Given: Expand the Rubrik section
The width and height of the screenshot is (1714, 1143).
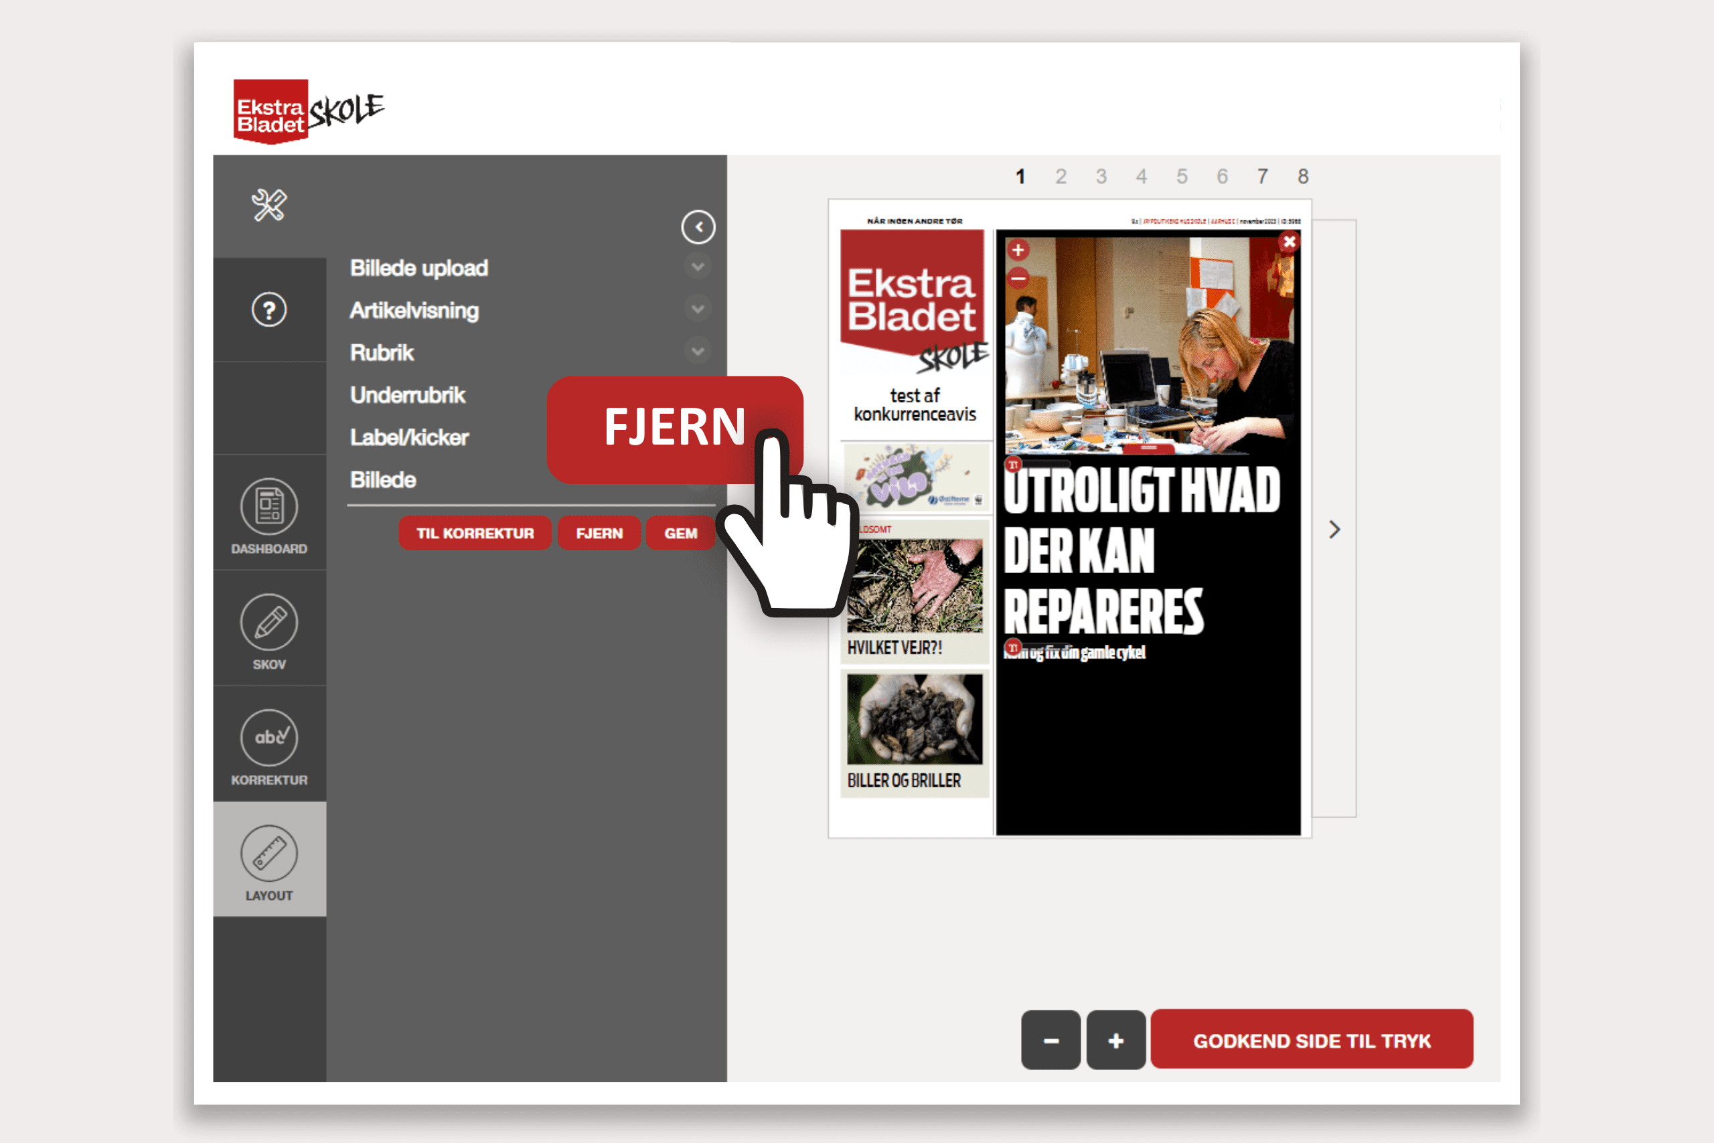Looking at the screenshot, I should click(x=698, y=352).
